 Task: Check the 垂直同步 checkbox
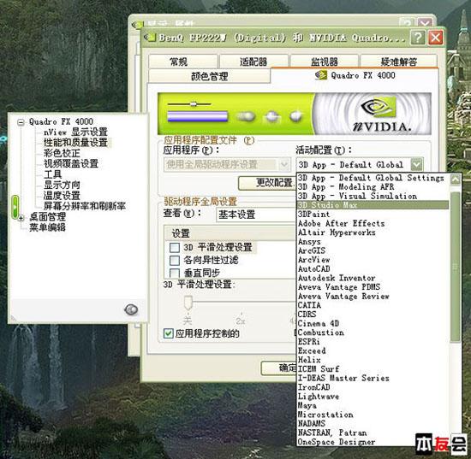[x=175, y=273]
